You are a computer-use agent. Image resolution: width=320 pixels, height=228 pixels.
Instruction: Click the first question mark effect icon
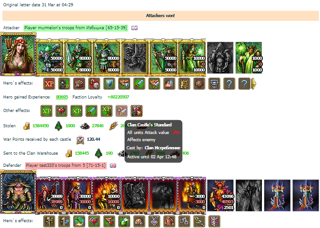(x=229, y=84)
